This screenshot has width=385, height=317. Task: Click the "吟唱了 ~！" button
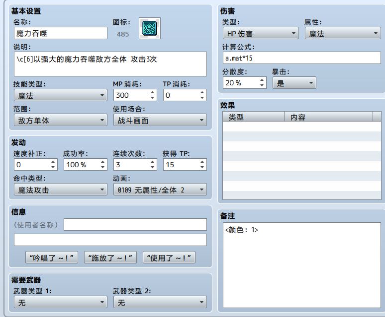[52, 257]
